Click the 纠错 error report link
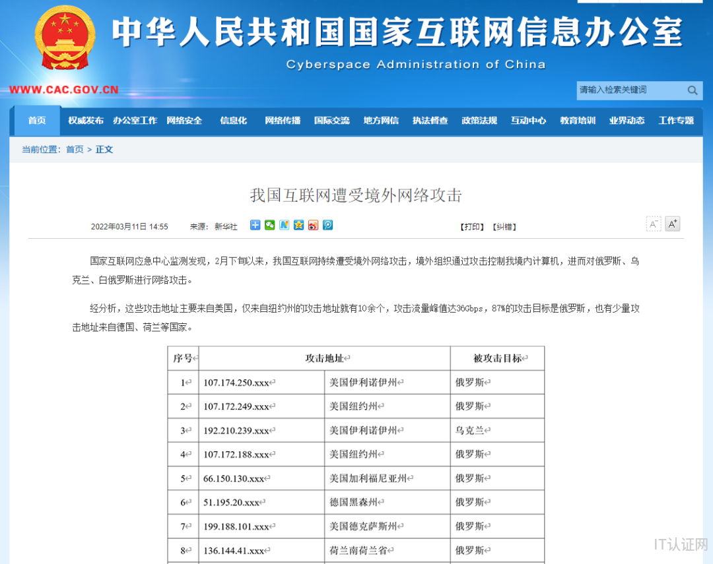Screen dimensions: 713x564 (504, 227)
